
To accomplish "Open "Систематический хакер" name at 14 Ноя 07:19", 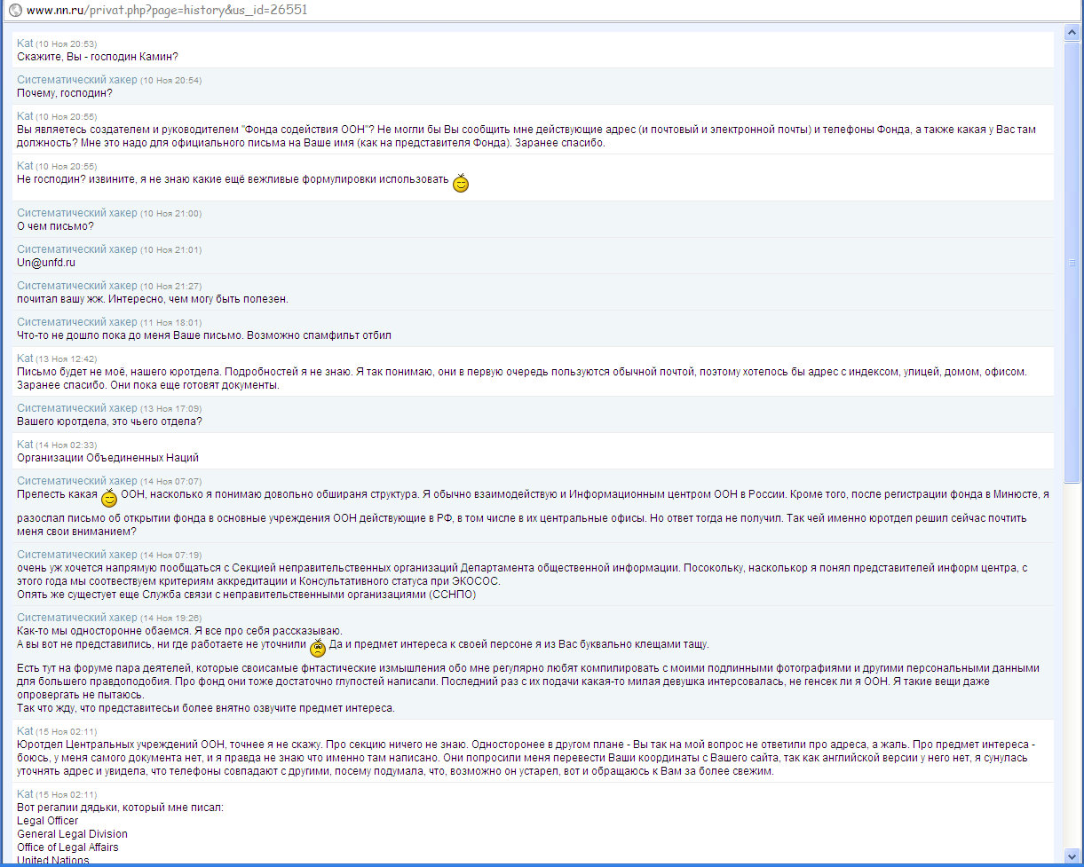I will 77,555.
